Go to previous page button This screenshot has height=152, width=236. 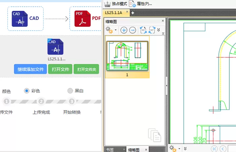(223, 149)
